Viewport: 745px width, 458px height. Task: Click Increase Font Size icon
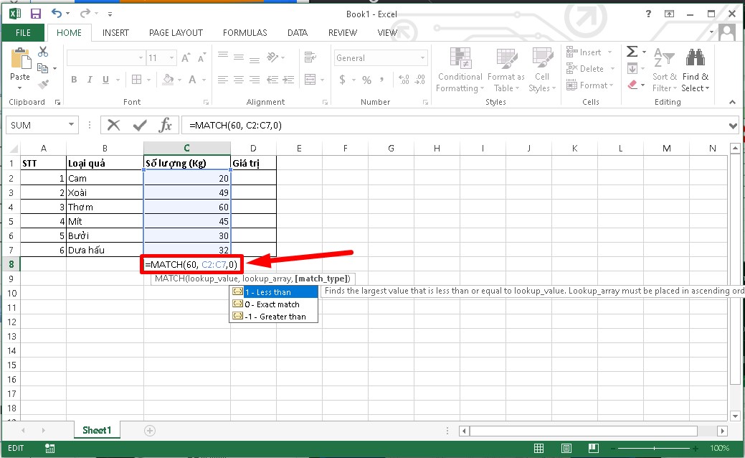[x=186, y=58]
